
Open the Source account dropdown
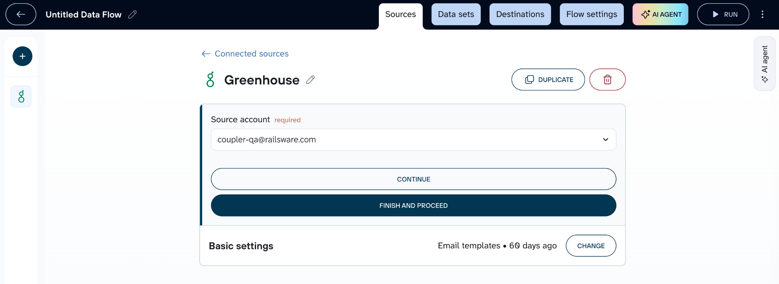tap(413, 140)
